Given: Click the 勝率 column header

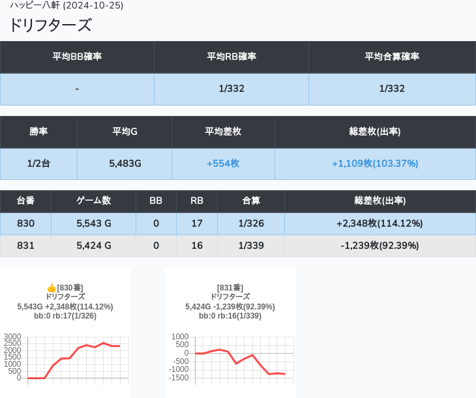Looking at the screenshot, I should [x=38, y=132].
